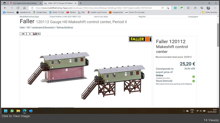This screenshot has height=123, width=220.
Task: Open the Landscape & Decoration breadcrumb link
Action: [43, 28]
